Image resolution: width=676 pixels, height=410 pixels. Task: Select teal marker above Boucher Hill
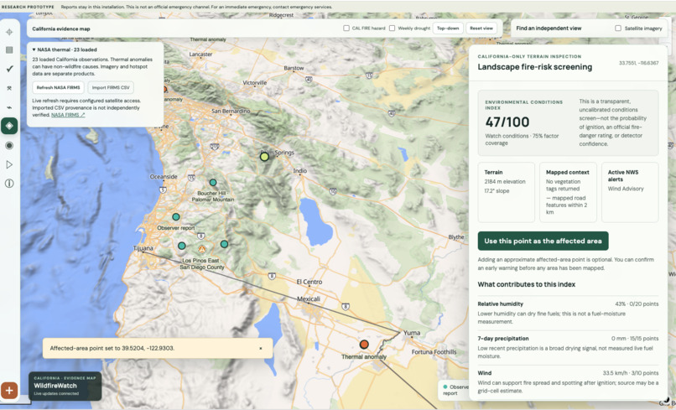pos(213,183)
